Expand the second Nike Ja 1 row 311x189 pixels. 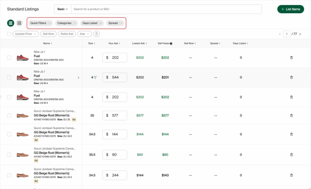(x=79, y=77)
